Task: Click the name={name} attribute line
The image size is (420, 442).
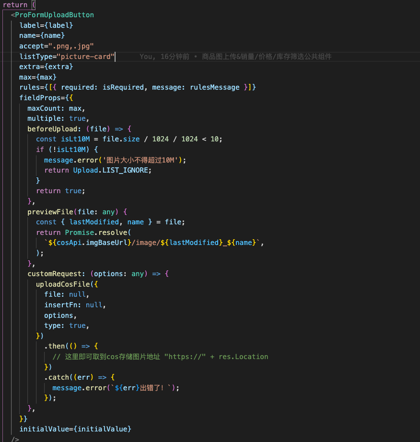Action: coord(42,35)
